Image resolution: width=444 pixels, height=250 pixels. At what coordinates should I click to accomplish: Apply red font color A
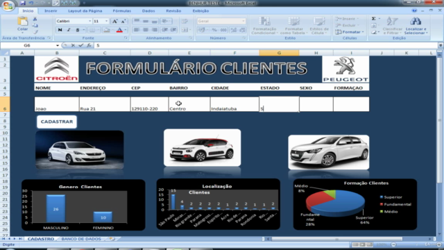(x=119, y=30)
